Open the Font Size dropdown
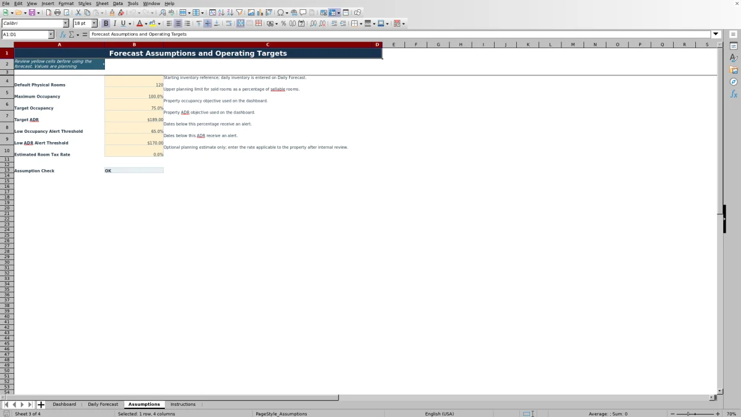 click(x=94, y=23)
